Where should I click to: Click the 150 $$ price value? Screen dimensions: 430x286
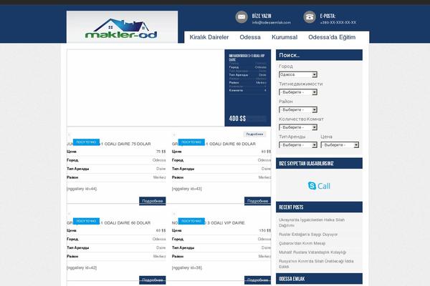[264, 231]
